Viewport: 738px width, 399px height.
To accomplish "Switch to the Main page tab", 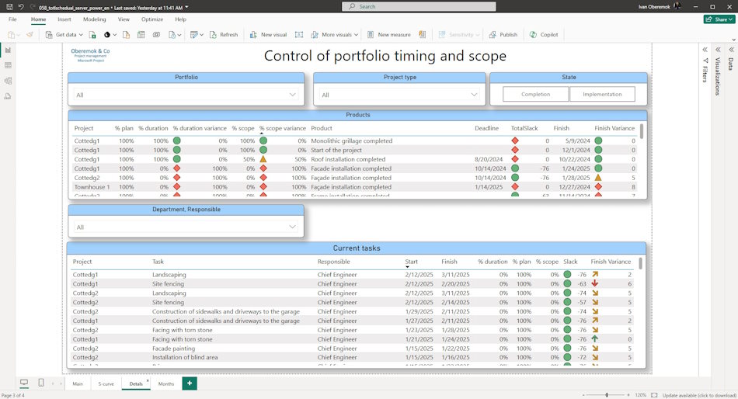I will [78, 384].
